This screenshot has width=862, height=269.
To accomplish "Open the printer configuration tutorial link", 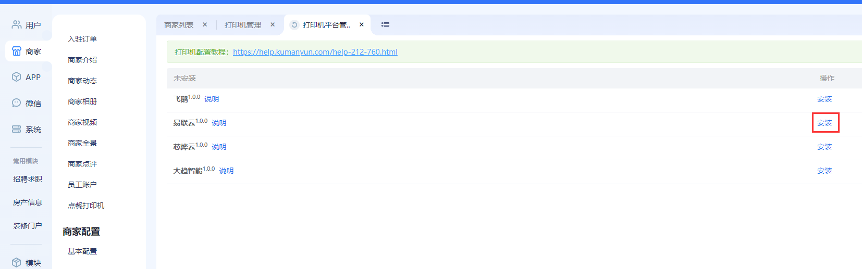I will [x=315, y=52].
